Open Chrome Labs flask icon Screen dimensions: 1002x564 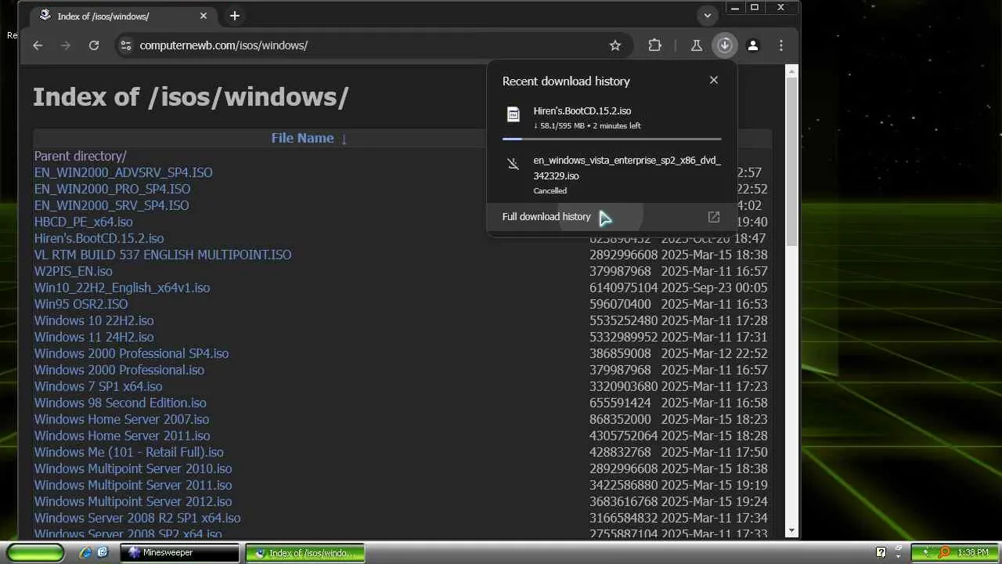[x=696, y=45]
